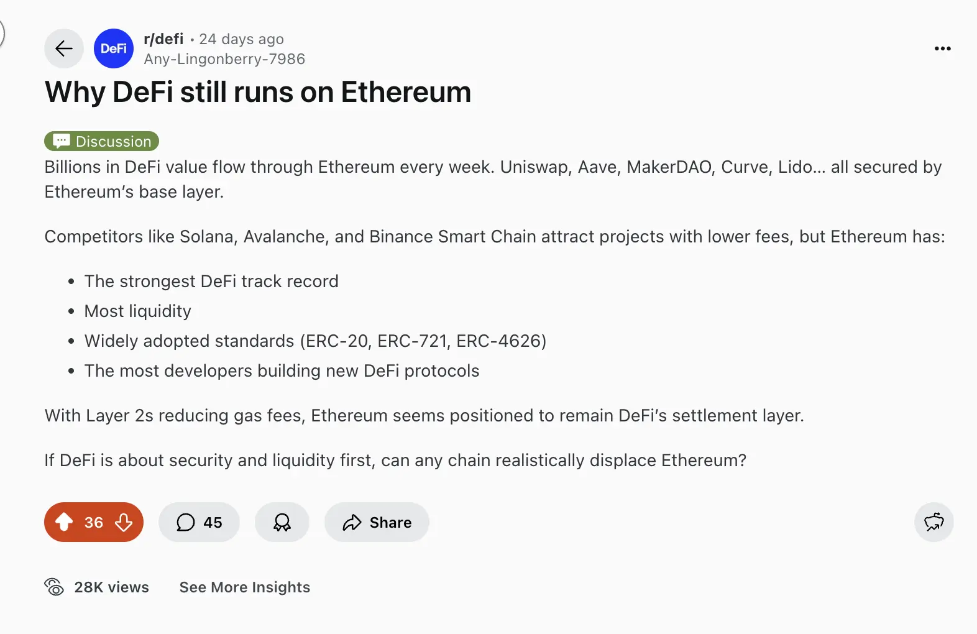Click See More Insights link

tap(245, 587)
